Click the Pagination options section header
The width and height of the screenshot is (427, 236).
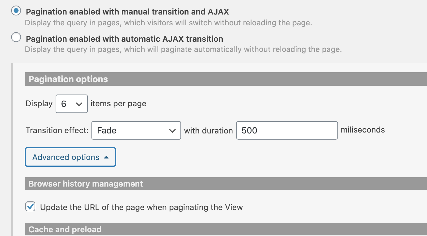pyautogui.click(x=226, y=79)
